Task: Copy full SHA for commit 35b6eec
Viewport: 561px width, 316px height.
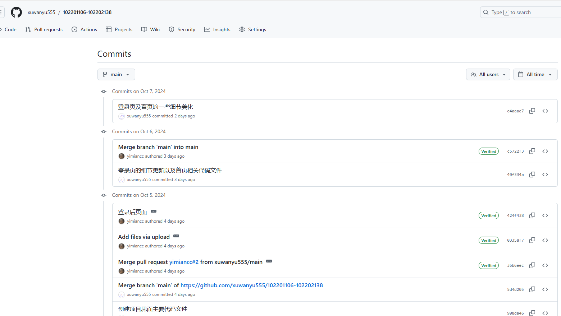Action: click(x=532, y=265)
